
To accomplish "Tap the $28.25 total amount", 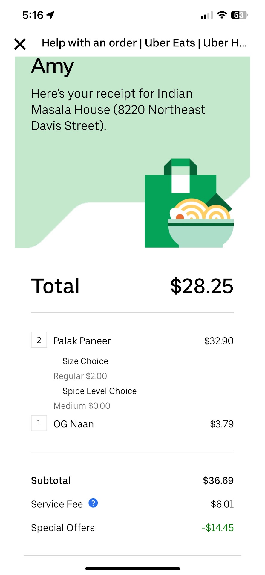I will 202,286.
